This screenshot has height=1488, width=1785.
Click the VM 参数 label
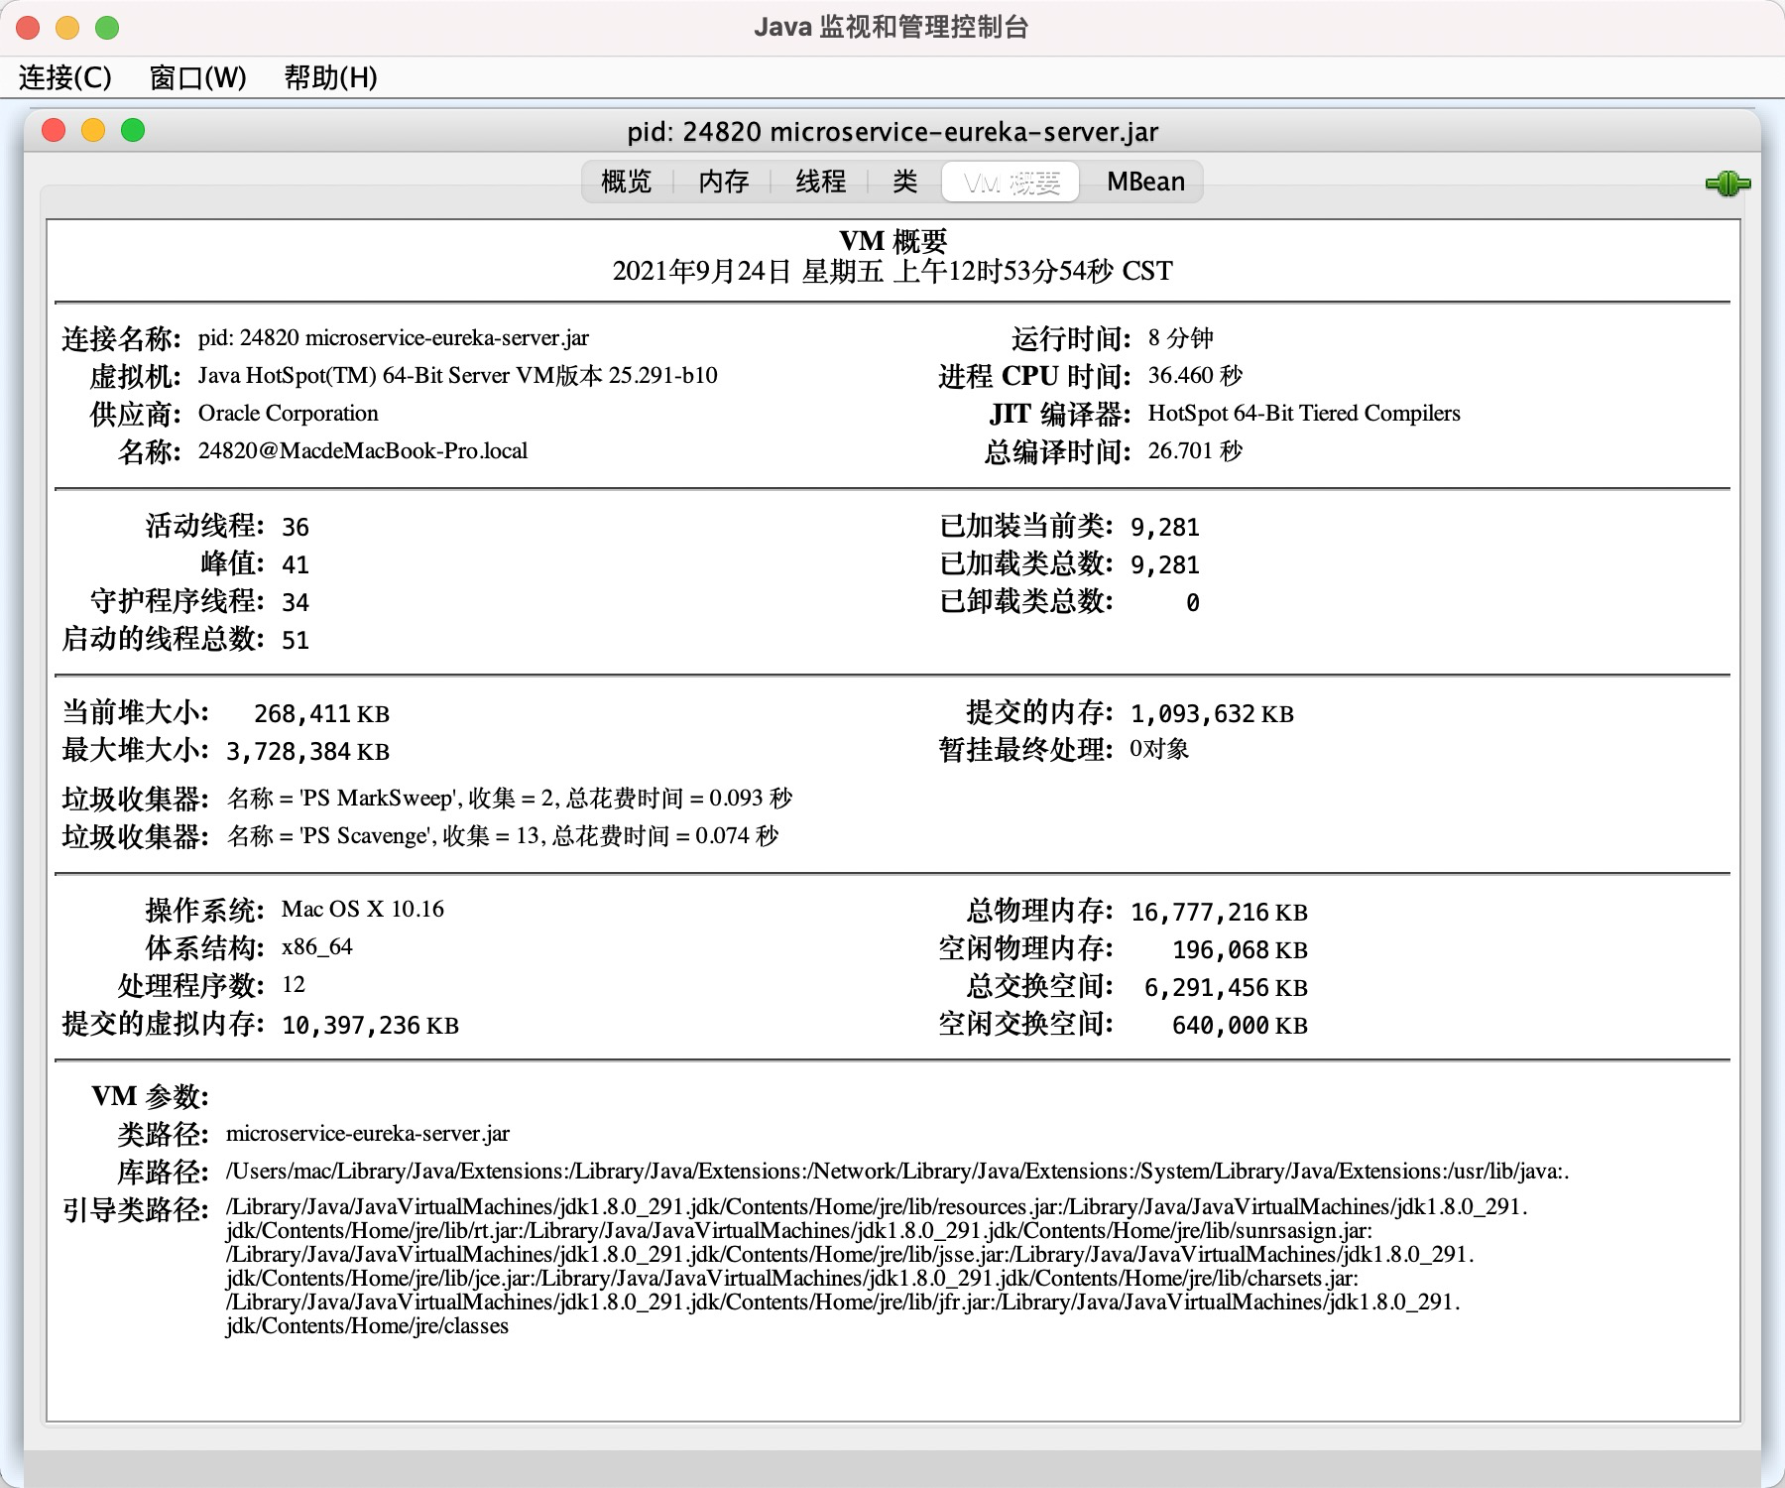(150, 1096)
